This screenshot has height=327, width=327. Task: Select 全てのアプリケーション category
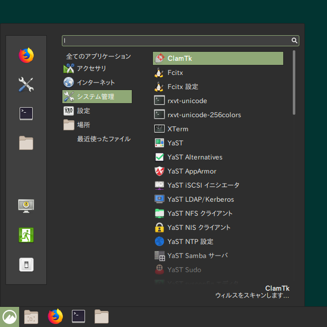tap(99, 56)
